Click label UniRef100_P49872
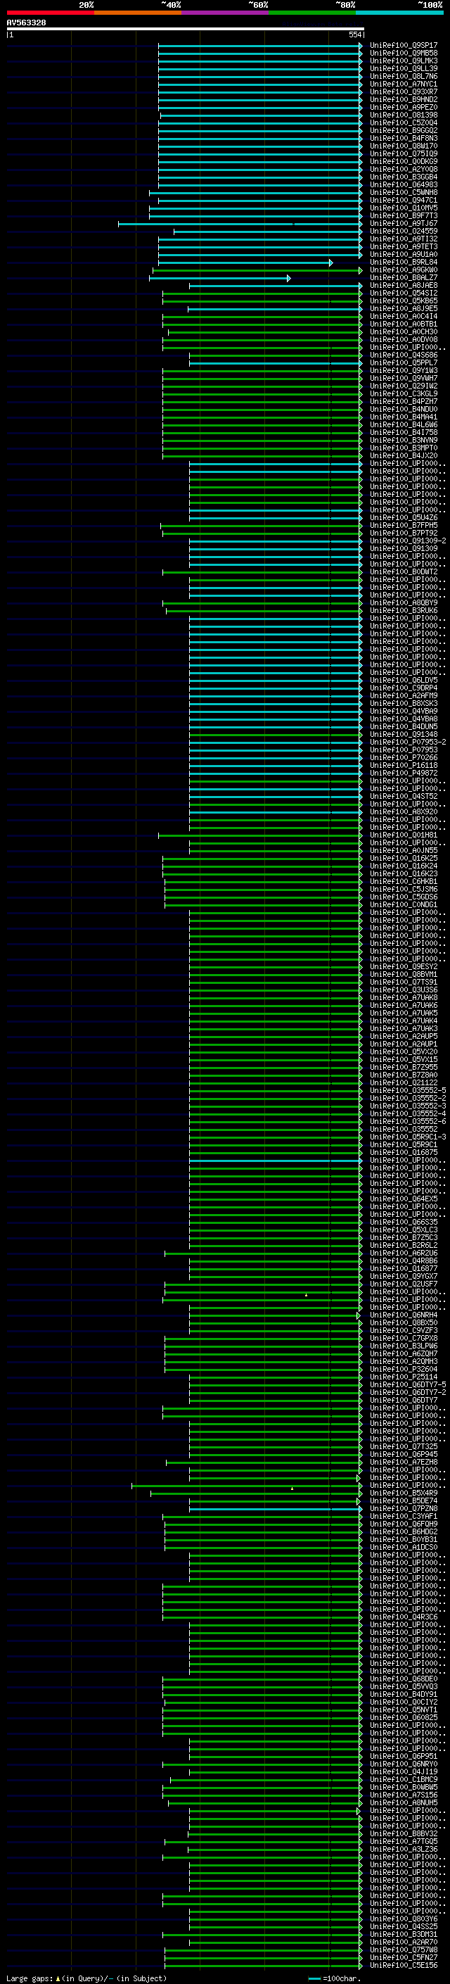Image resolution: width=450 pixels, height=1984 pixels. (x=404, y=773)
